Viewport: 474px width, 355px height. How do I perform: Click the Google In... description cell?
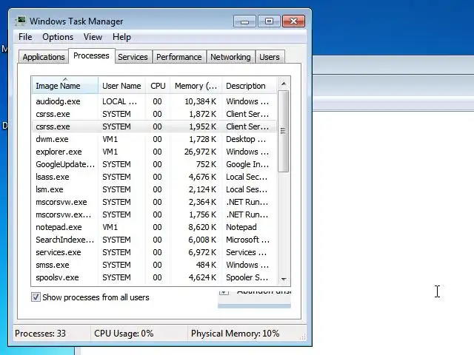[247, 164]
